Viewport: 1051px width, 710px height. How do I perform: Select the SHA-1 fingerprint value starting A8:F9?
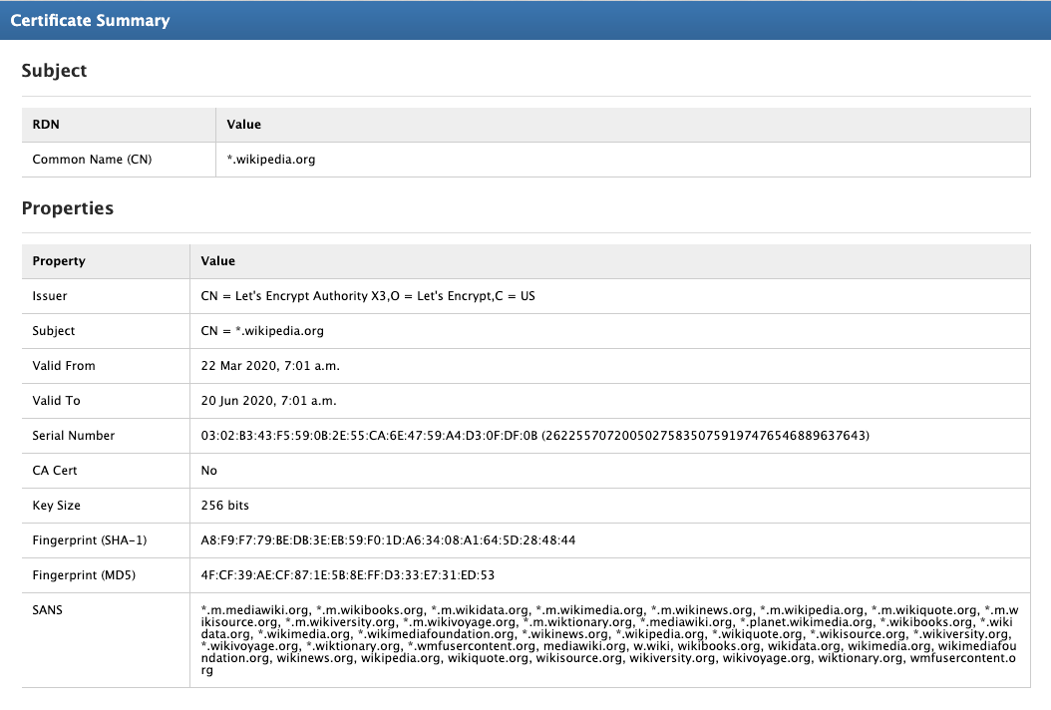(x=388, y=539)
